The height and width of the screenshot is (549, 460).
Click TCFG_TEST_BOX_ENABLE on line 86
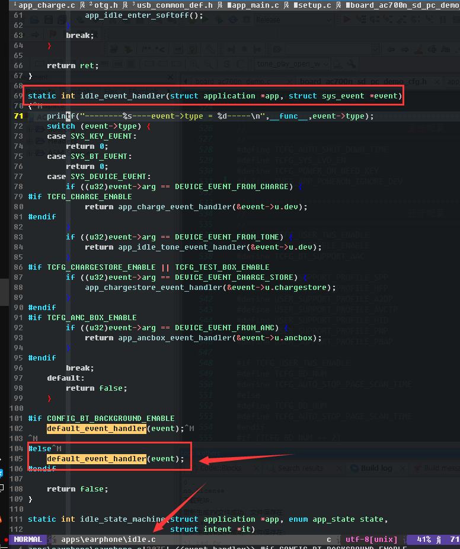[x=222, y=267]
